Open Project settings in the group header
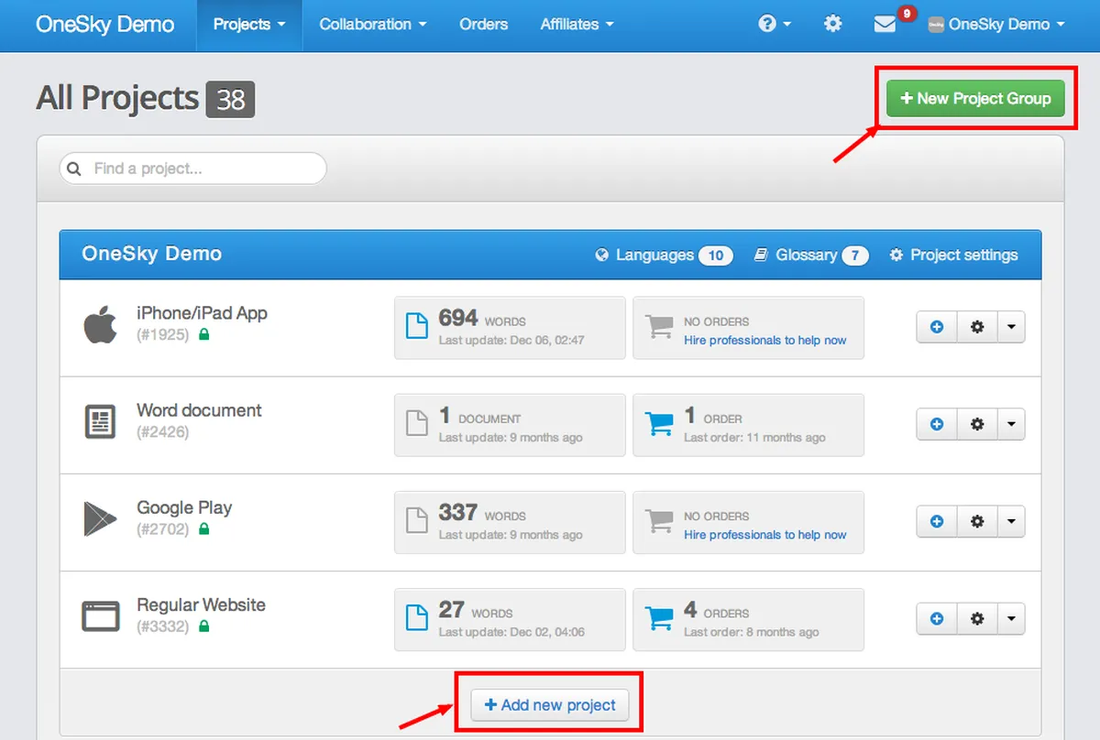The image size is (1100, 740). pos(953,256)
